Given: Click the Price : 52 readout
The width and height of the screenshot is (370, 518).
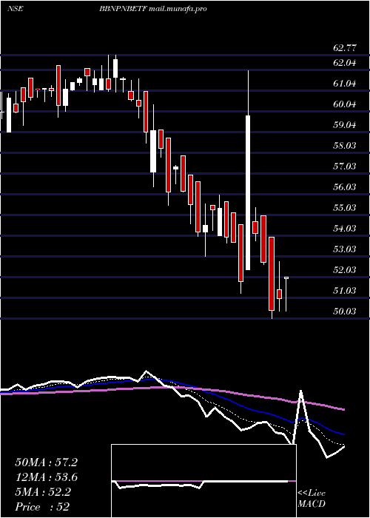Looking at the screenshot, I should coord(42,507).
